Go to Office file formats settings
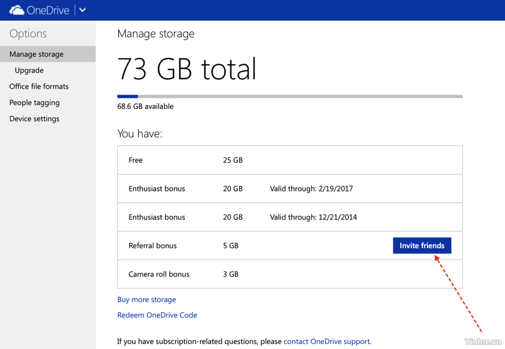 click(39, 86)
